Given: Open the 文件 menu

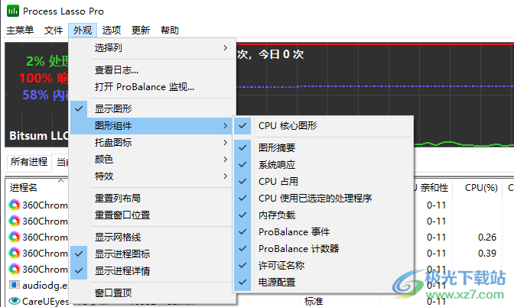Looking at the screenshot, I should coord(54,30).
